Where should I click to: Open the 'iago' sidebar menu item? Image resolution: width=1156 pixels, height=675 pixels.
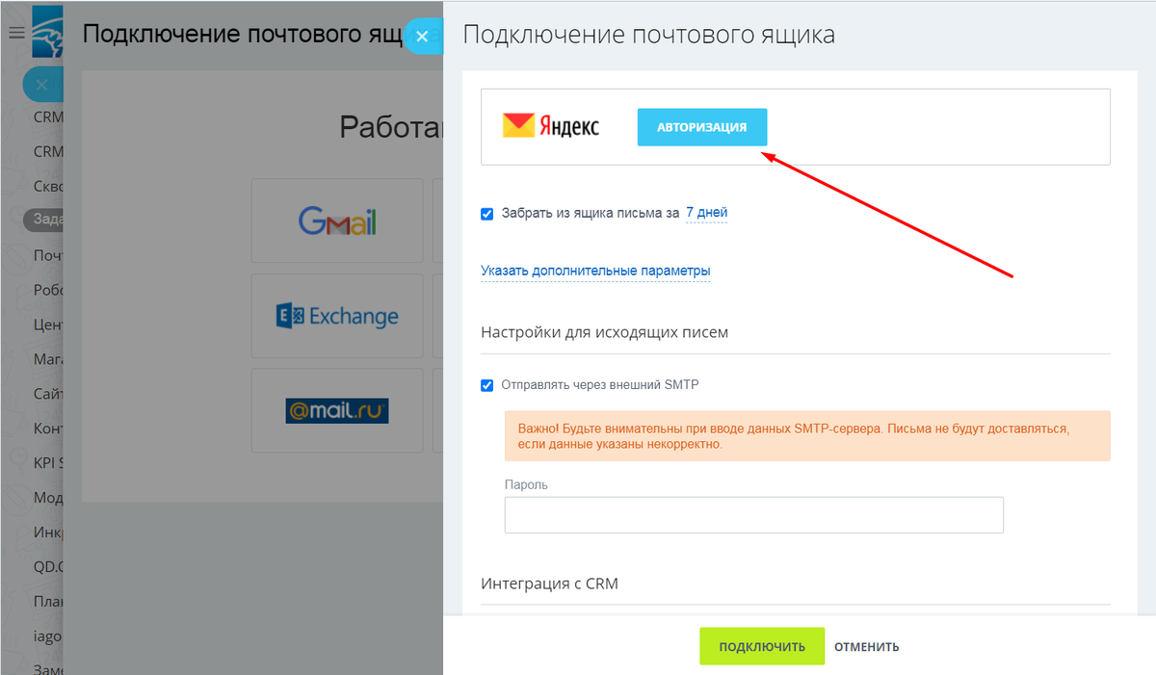[48, 636]
